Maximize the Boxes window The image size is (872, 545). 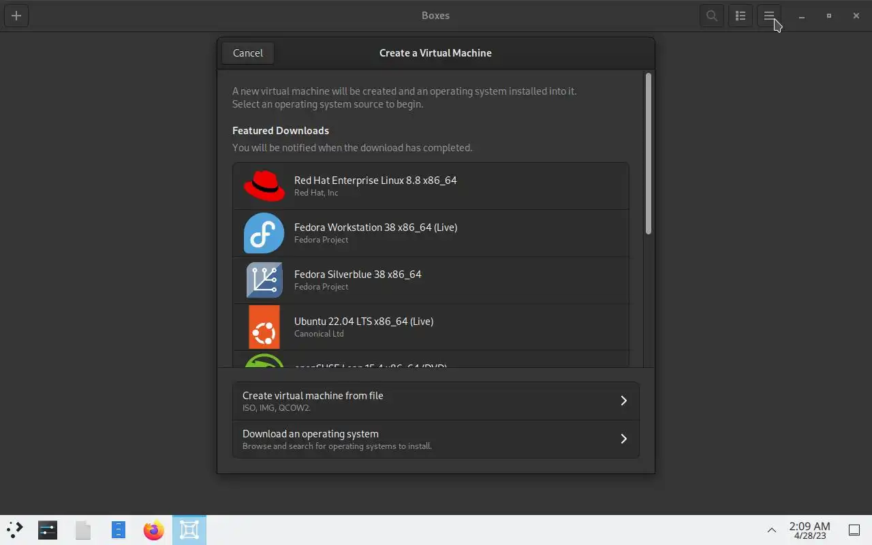(829, 16)
